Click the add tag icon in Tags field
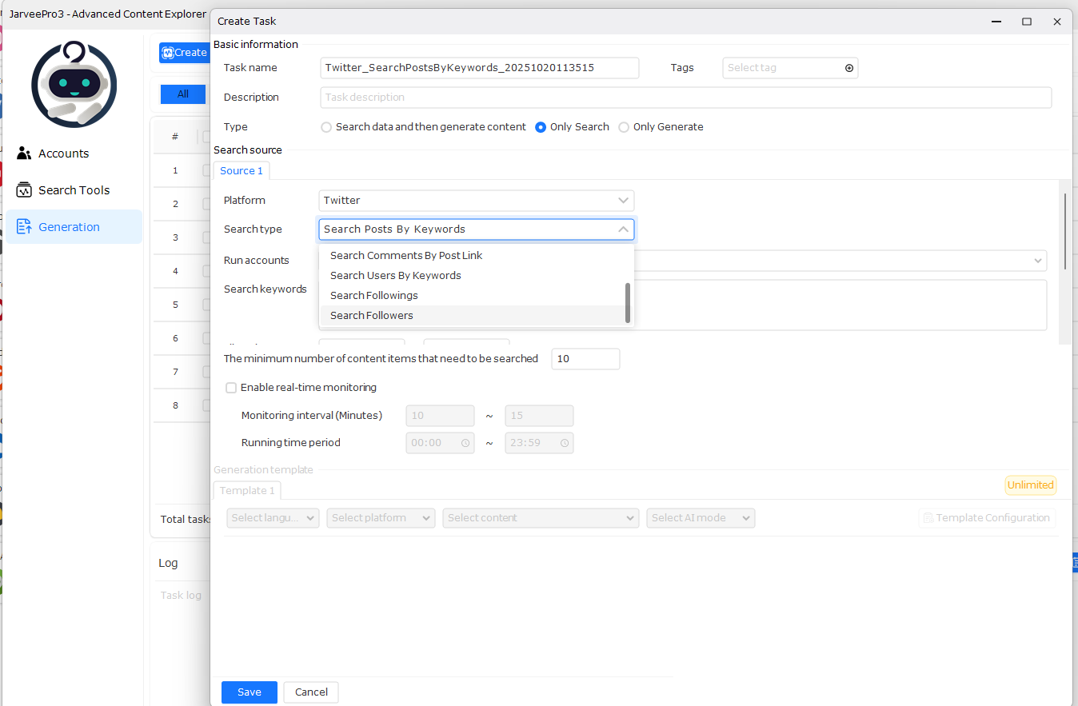This screenshot has width=1078, height=706. pos(849,68)
